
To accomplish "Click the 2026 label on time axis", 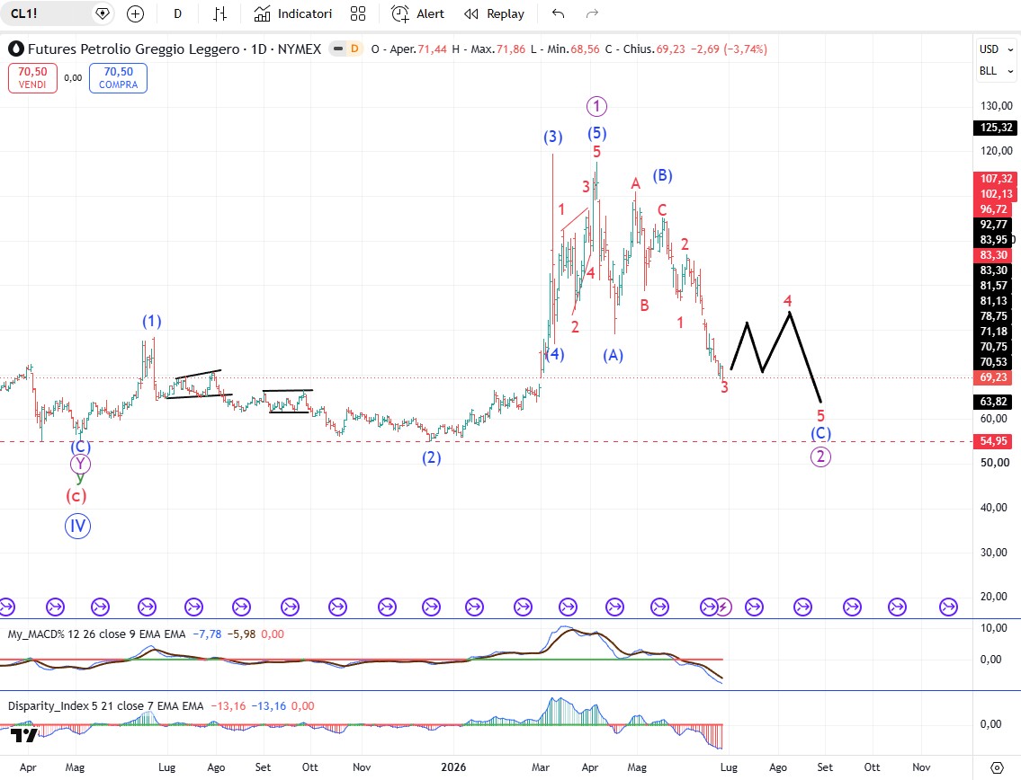I will [x=453, y=767].
